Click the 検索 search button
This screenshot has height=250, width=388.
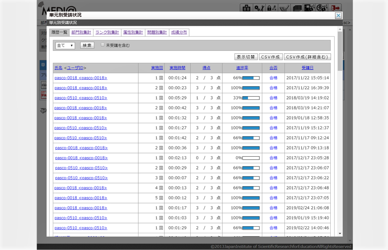pyautogui.click(x=87, y=45)
